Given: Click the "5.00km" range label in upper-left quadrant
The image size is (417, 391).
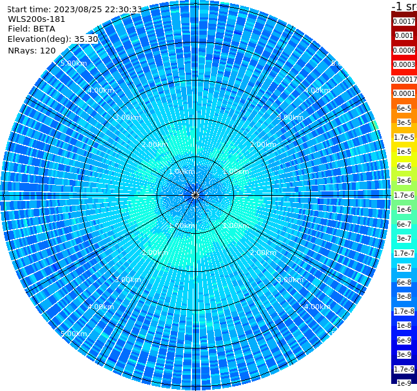Looking at the screenshot, I should coord(73,63).
